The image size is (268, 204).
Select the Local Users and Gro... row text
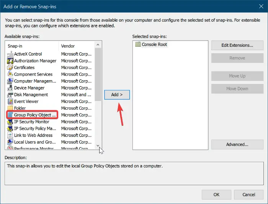tap(35, 142)
